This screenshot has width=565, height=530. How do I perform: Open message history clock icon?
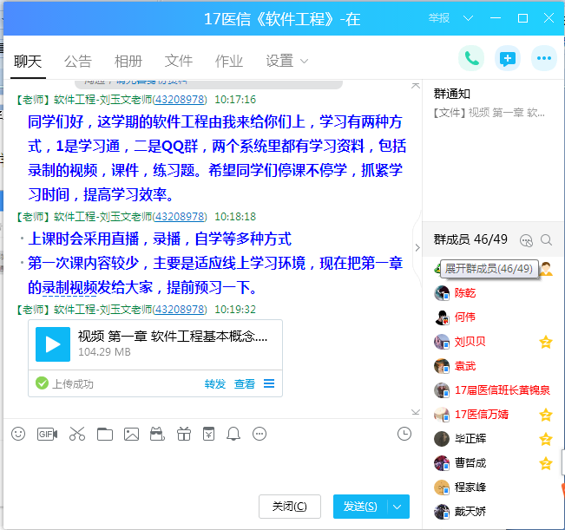click(404, 434)
